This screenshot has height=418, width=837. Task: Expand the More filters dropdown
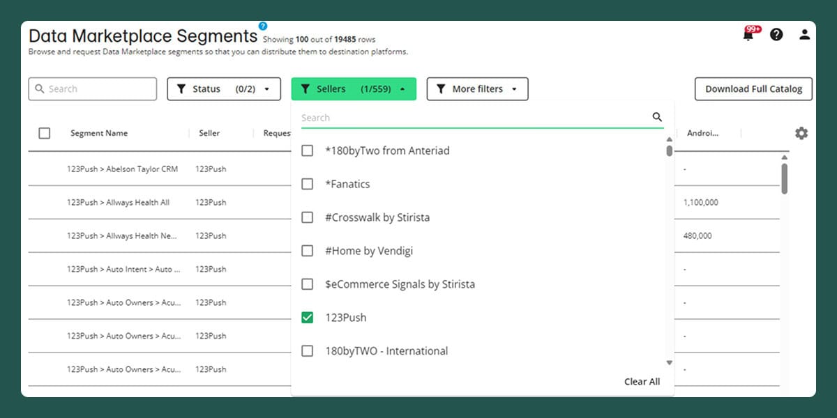click(477, 89)
